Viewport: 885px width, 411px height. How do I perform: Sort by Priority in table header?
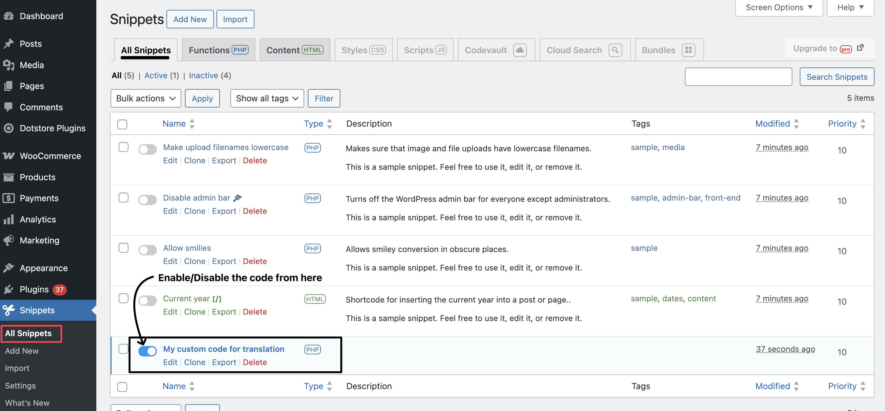846,124
